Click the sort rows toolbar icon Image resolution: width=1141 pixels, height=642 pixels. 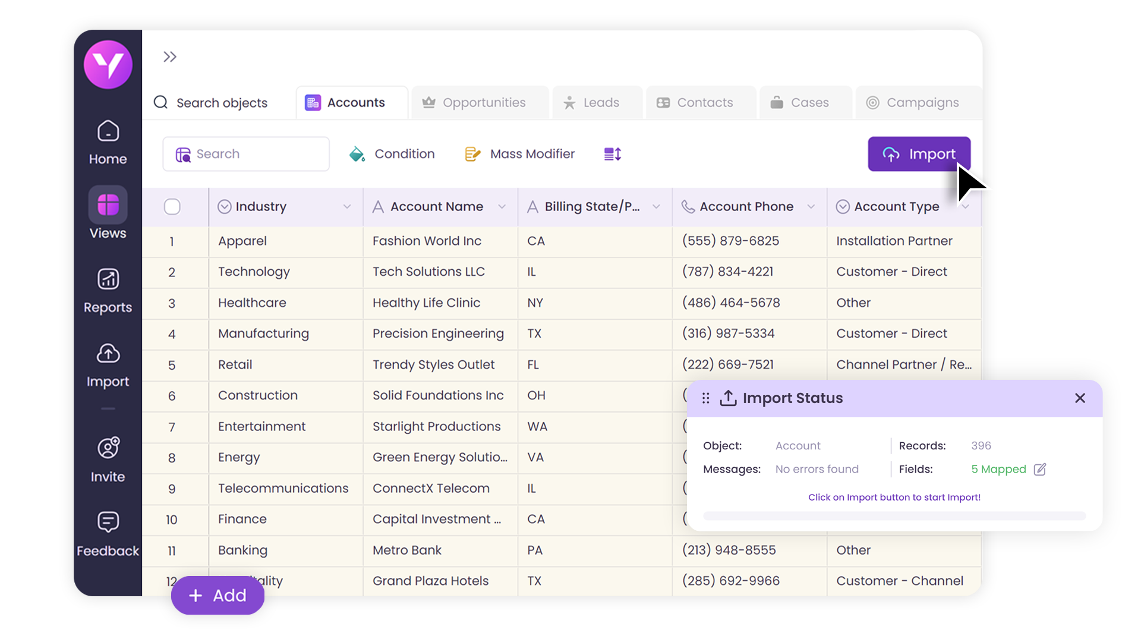(612, 154)
